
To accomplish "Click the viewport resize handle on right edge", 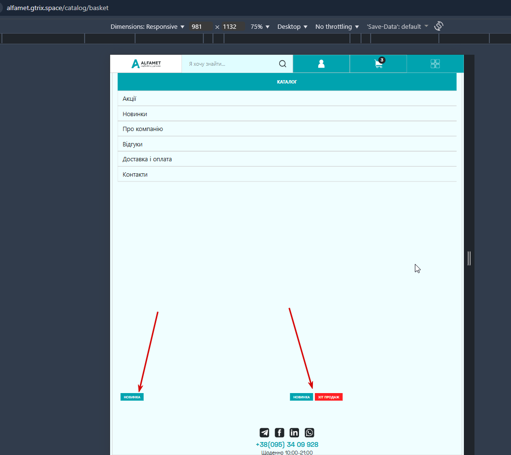I will coord(469,258).
